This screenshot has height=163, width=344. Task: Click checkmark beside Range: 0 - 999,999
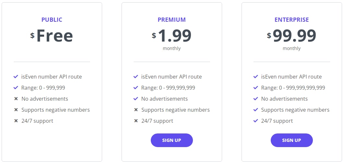pyautogui.click(x=16, y=88)
